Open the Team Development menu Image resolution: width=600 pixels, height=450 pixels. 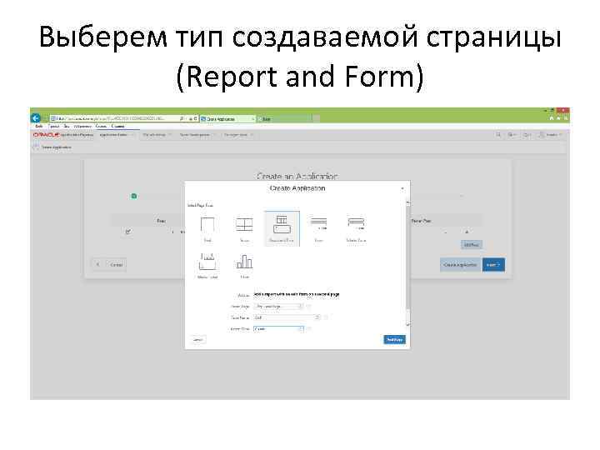click(x=197, y=135)
